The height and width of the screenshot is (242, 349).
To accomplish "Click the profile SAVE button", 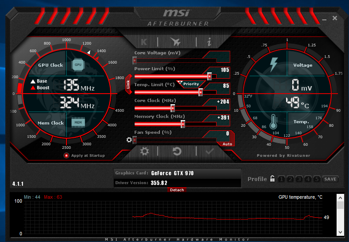I will click(x=330, y=179).
